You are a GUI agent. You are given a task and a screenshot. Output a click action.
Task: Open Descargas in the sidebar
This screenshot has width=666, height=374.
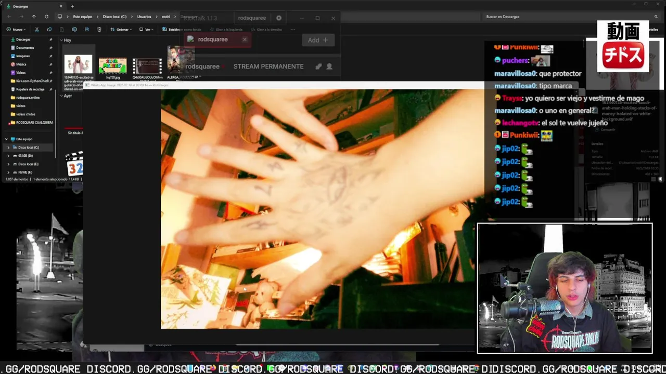point(23,39)
